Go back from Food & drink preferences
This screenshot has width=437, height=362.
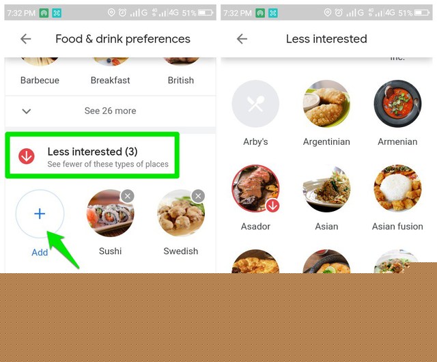tap(26, 39)
